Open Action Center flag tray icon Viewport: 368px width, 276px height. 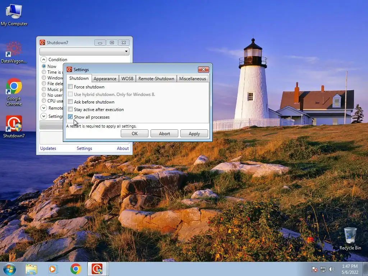314,269
